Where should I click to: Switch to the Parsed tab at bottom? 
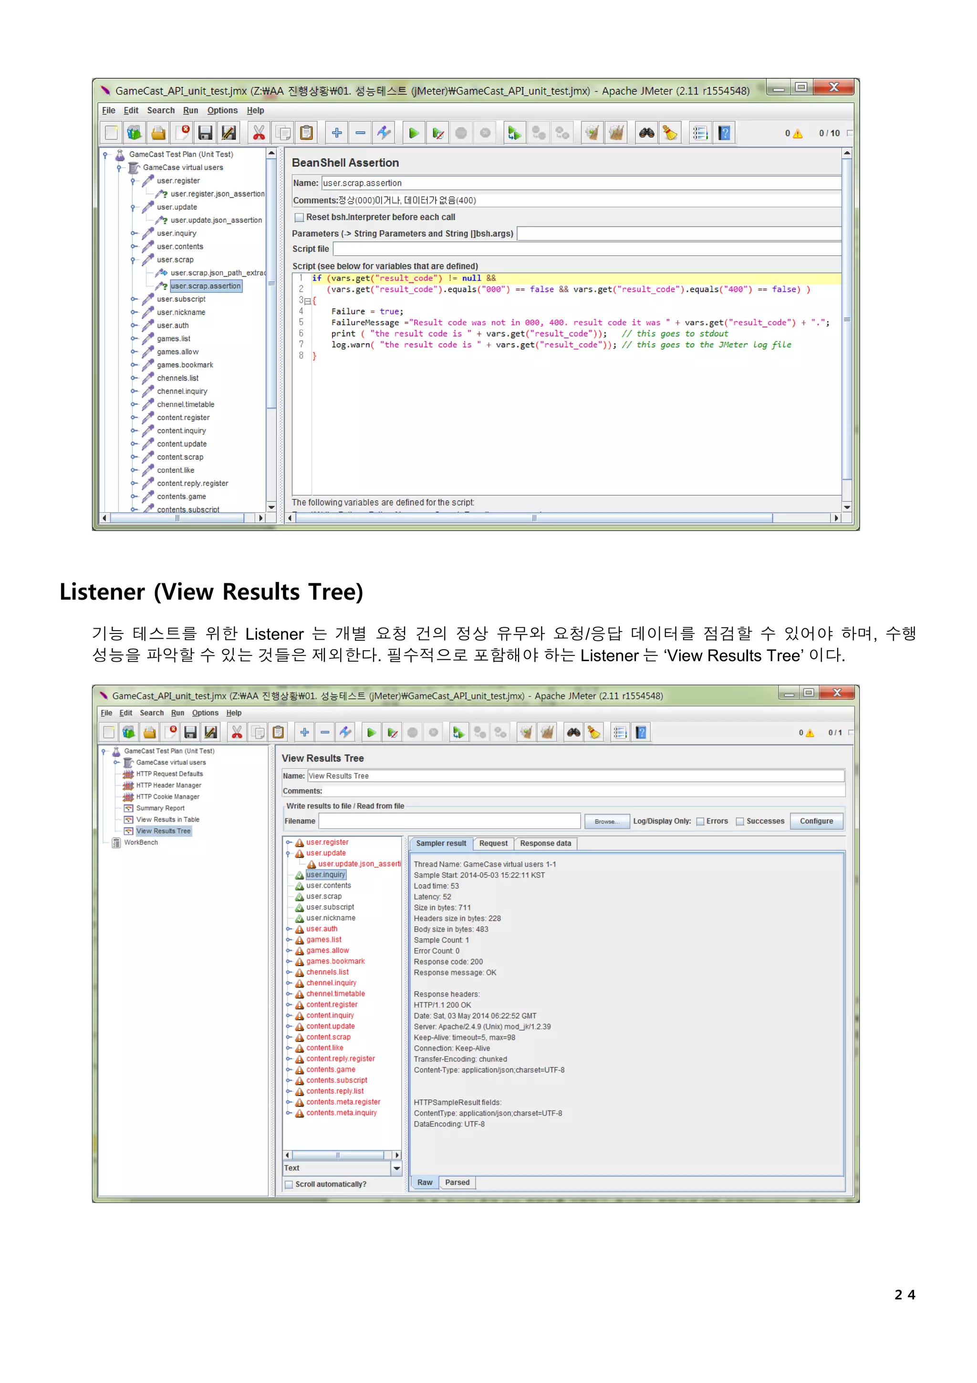point(457,1183)
